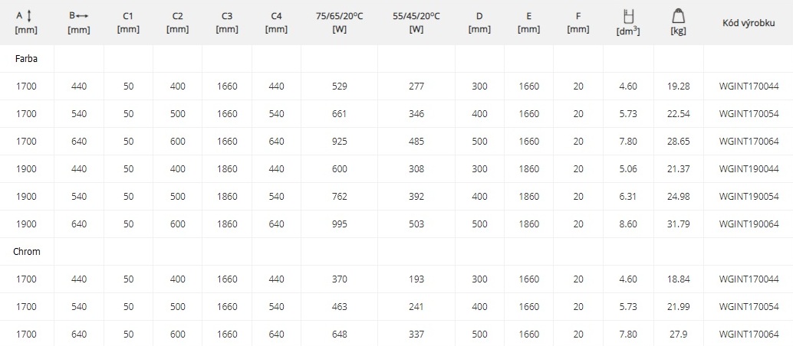This screenshot has height=346, width=793.
Task: Click the 27.9 weight cell in Chrom
Action: click(x=678, y=334)
